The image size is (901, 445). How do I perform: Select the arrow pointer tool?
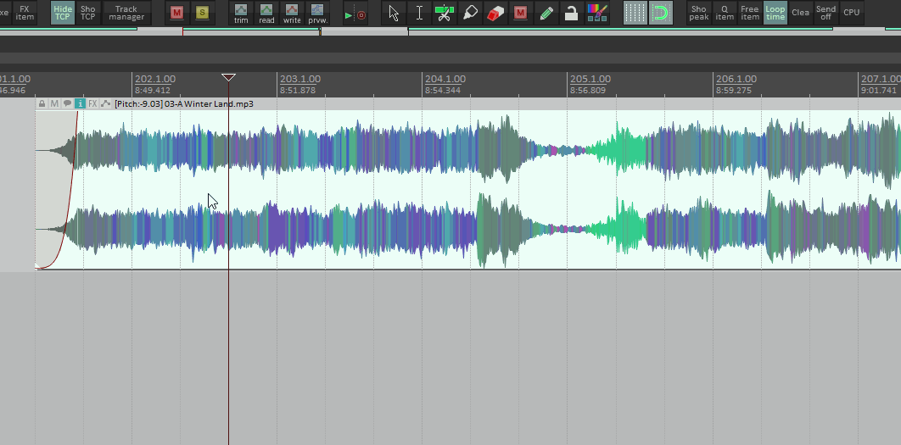(x=394, y=13)
